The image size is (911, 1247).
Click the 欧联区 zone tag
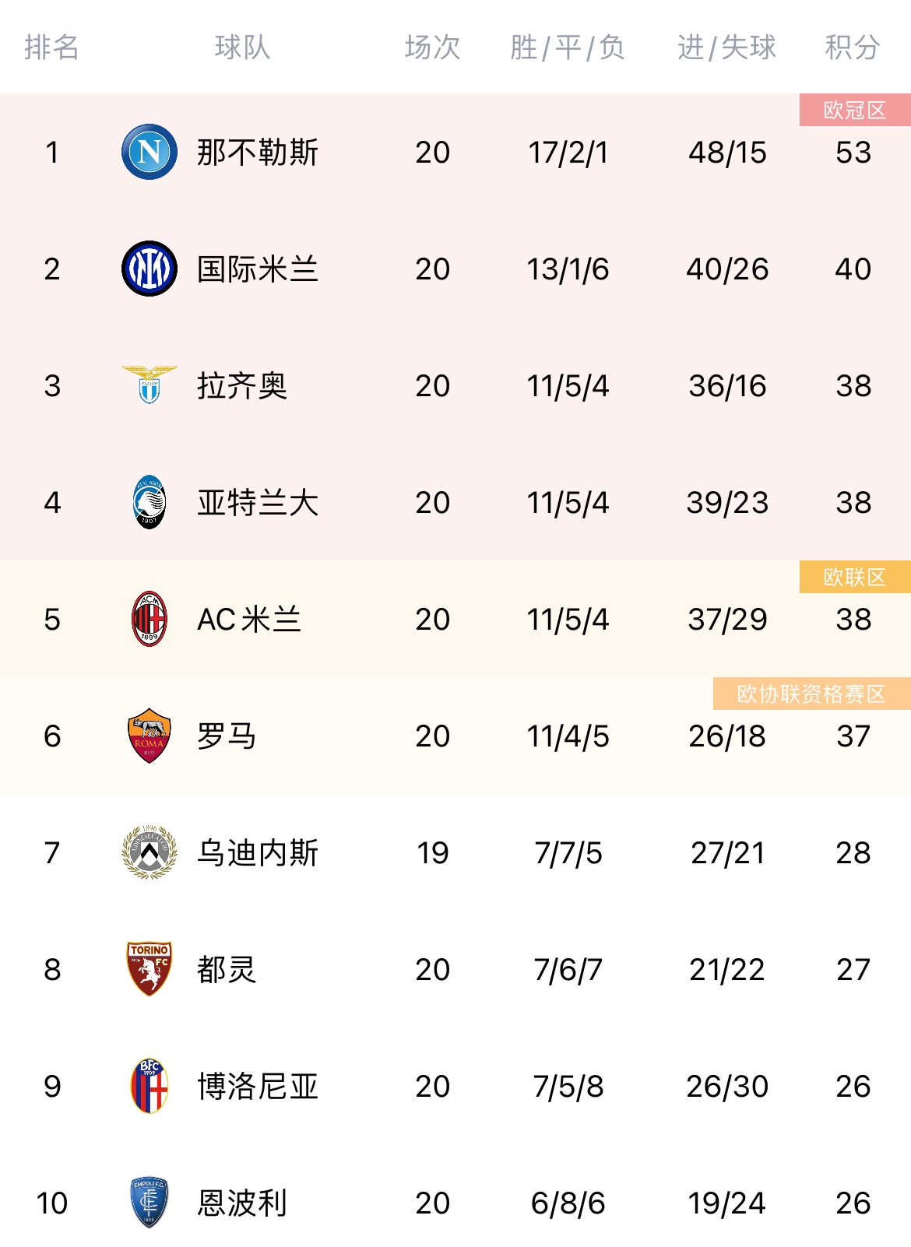pyautogui.click(x=855, y=577)
